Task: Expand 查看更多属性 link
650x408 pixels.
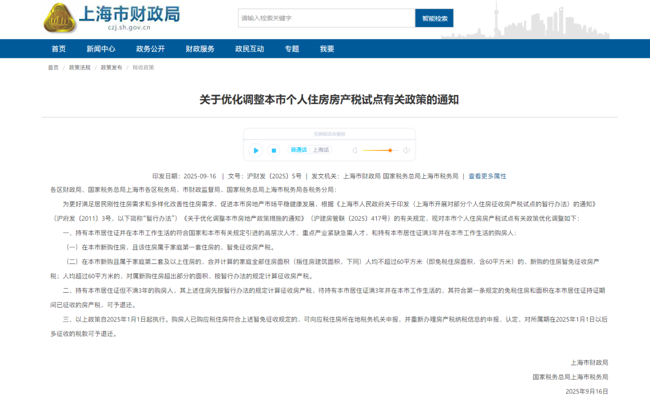Action: coord(487,176)
